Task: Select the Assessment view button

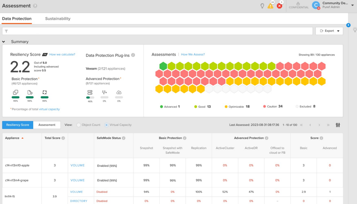Action: click(47, 125)
